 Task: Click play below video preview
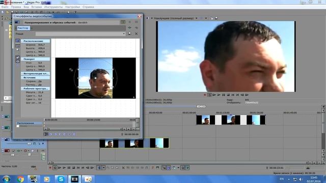tap(219, 95)
